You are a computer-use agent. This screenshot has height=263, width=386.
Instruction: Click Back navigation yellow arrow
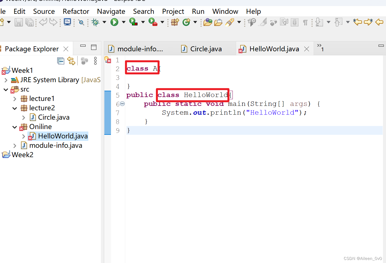pyautogui.click(x=379, y=22)
